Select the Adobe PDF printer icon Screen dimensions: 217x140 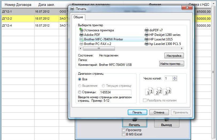81,35
